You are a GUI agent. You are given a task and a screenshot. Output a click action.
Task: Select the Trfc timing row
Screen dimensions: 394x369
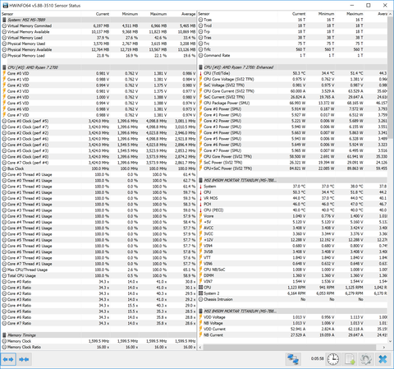[x=292, y=49]
